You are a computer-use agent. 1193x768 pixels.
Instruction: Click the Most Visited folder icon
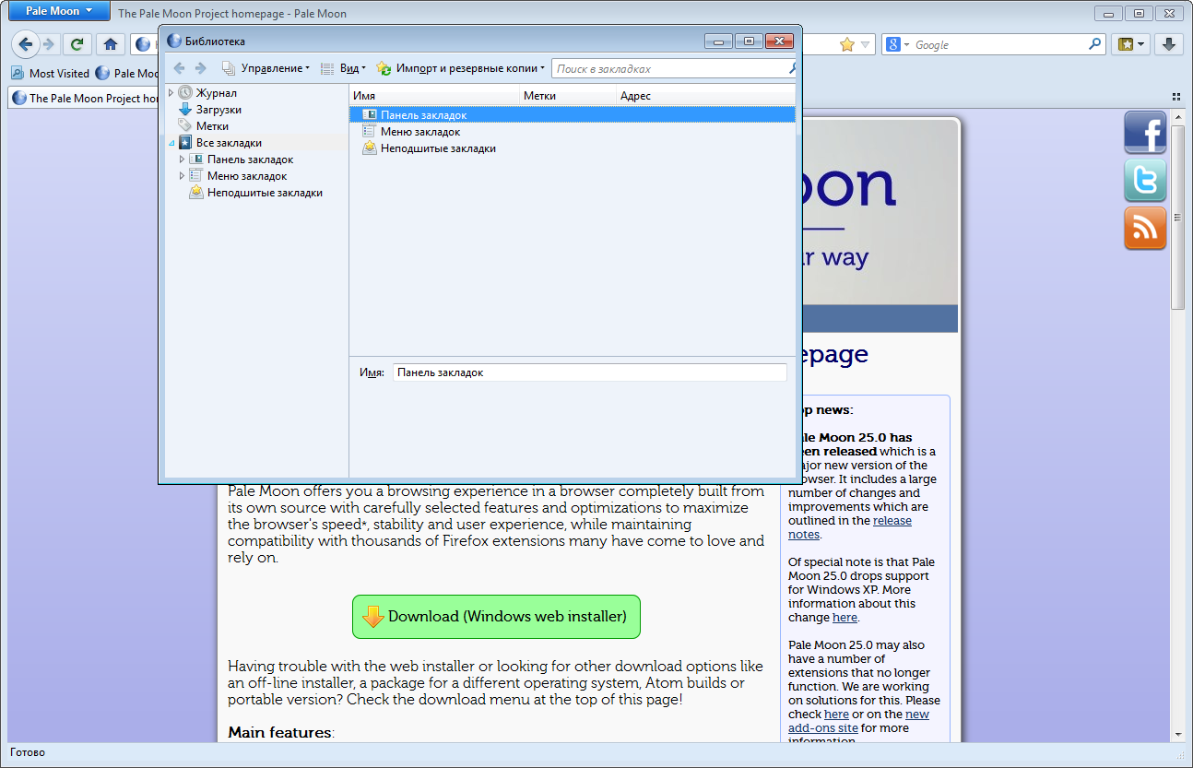pos(18,74)
